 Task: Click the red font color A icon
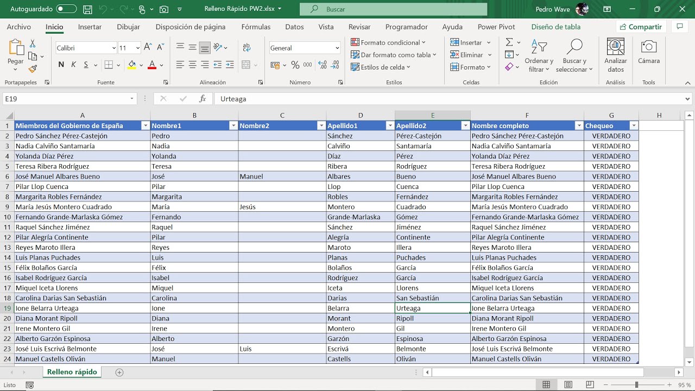152,65
